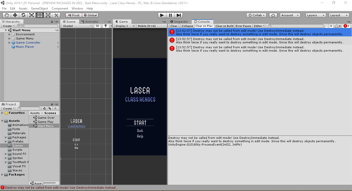The width and height of the screenshot is (352, 191).
Task: Open the Shaded draw mode dropdown
Action: click(77, 26)
